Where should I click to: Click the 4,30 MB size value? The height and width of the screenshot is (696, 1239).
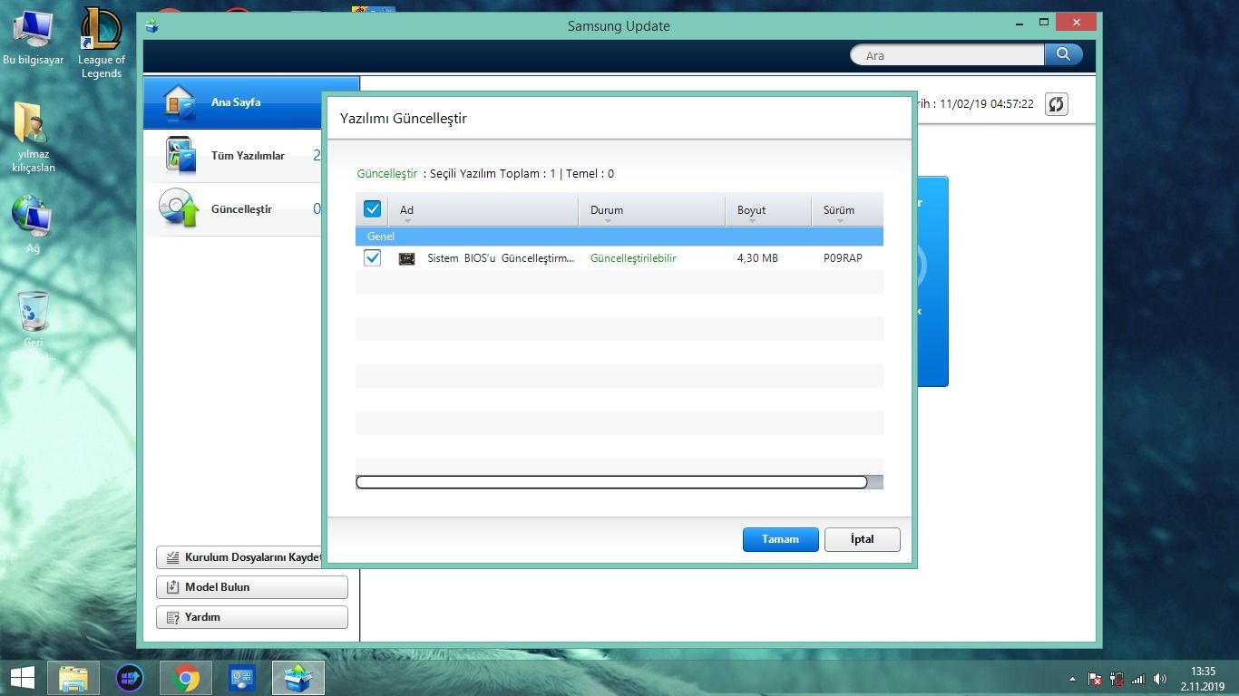coord(757,258)
